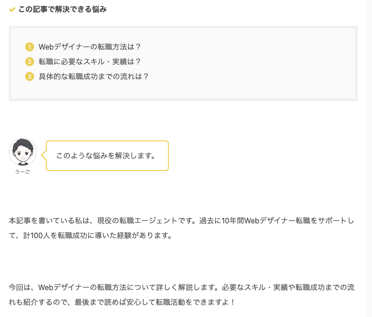Click the speech bubble text このような悩みを解決します。
Image resolution: width=372 pixels, height=317 pixels.
tap(105, 156)
